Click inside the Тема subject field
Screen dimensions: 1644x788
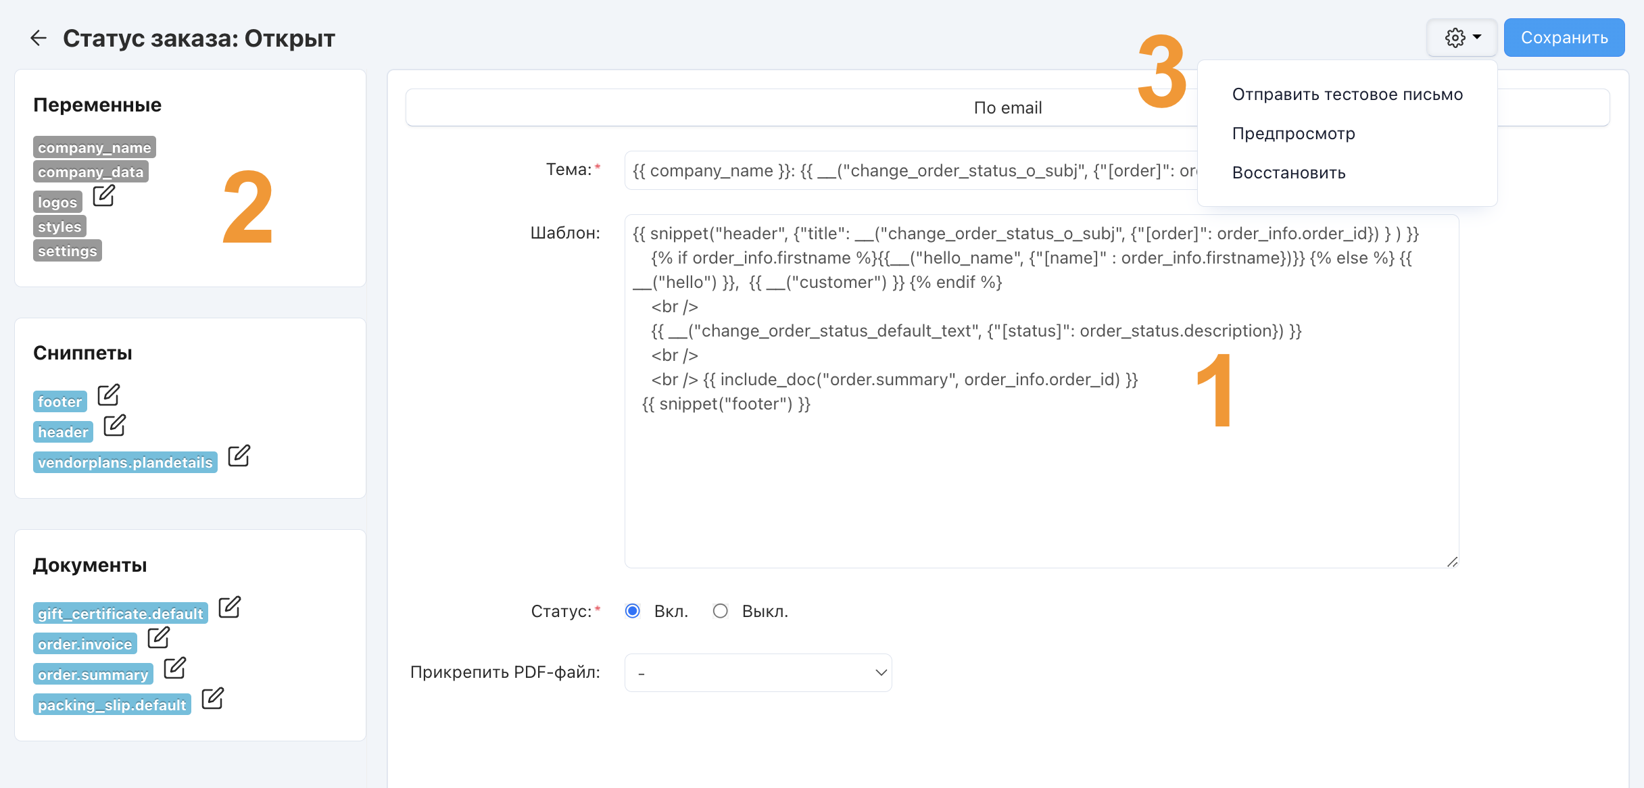tap(906, 171)
